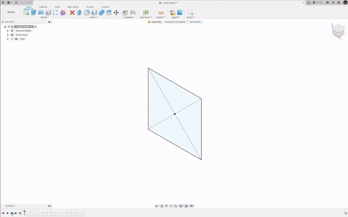Open the File menu icon
The width and height of the screenshot is (348, 217).
(9, 3)
